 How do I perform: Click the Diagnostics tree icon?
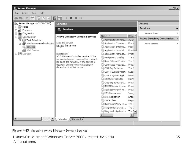click(x=20, y=34)
